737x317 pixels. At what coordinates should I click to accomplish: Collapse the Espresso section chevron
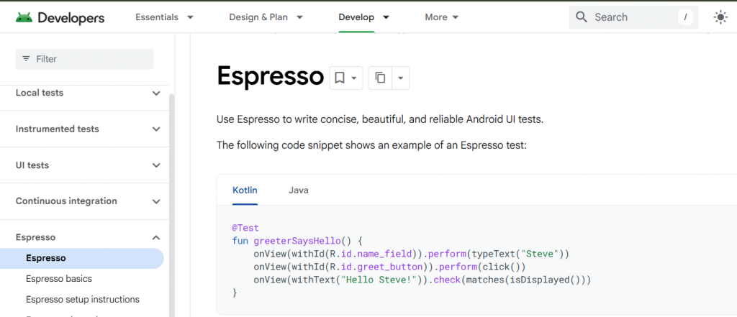pyautogui.click(x=156, y=238)
